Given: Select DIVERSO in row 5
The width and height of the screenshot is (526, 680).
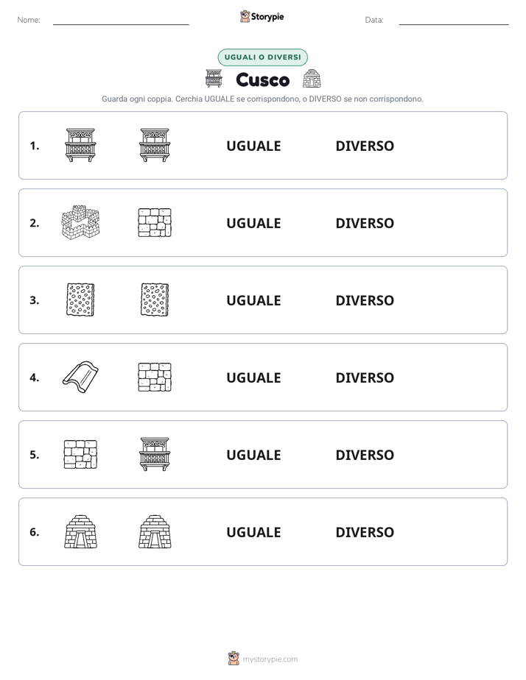Looking at the screenshot, I should (x=365, y=455).
